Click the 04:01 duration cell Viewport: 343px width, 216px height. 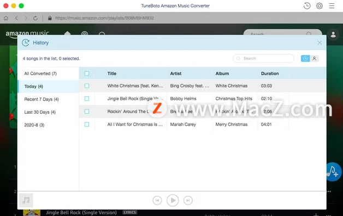266,125
